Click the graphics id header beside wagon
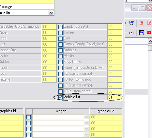This screenshot has height=138, width=152. pyautogui.click(x=106, y=111)
